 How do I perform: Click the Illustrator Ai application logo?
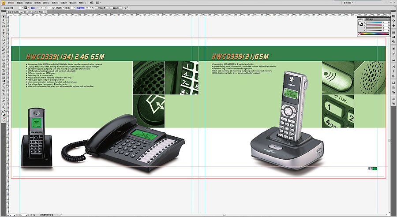coord(3,3)
